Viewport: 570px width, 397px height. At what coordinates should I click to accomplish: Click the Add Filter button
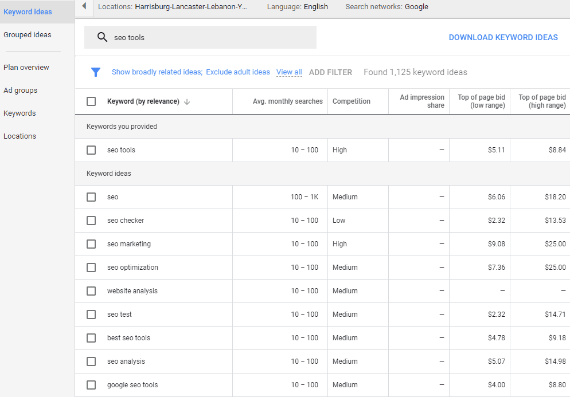(x=330, y=72)
